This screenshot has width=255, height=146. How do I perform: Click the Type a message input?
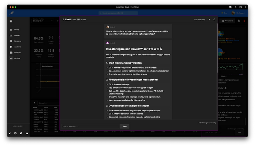coord(90,126)
